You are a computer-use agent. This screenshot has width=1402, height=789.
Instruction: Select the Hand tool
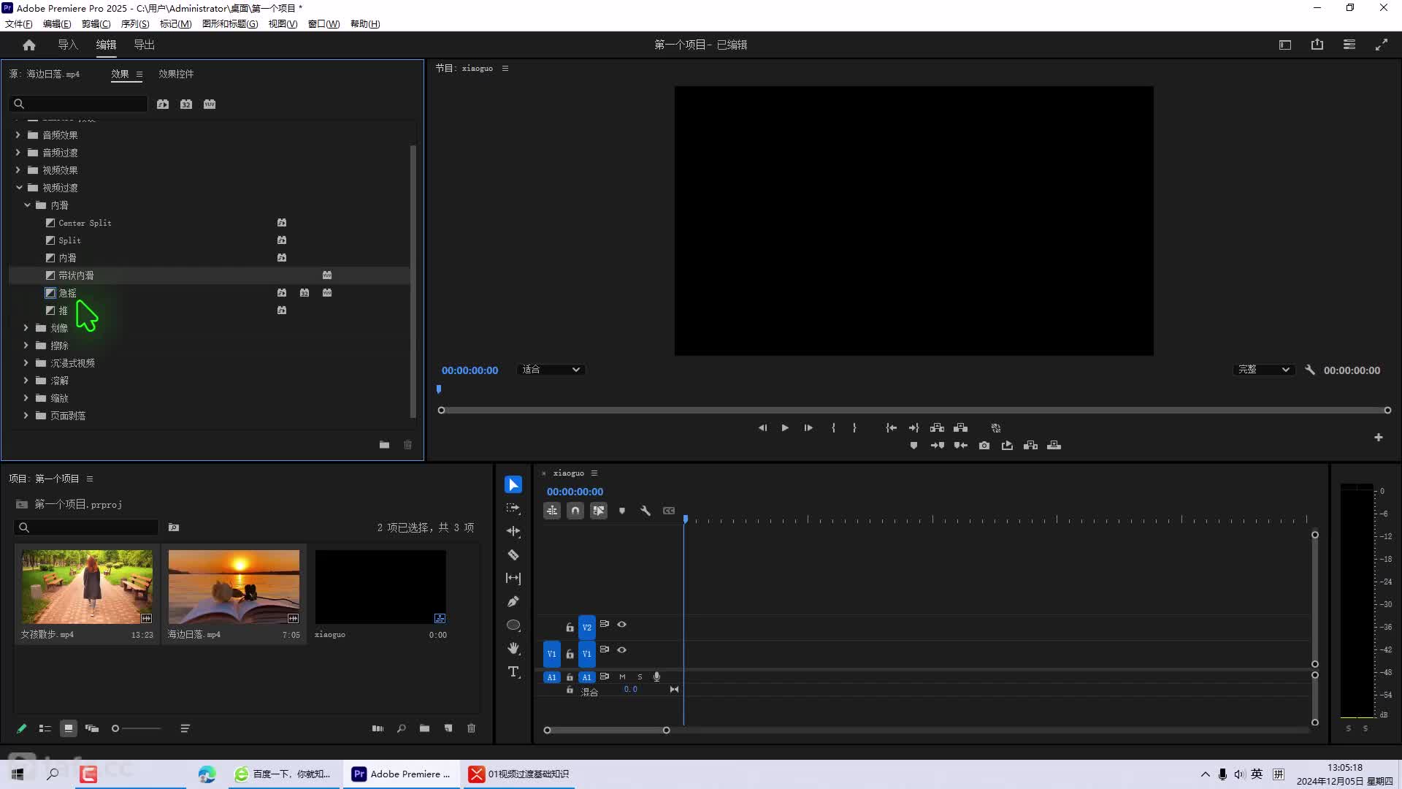513,649
